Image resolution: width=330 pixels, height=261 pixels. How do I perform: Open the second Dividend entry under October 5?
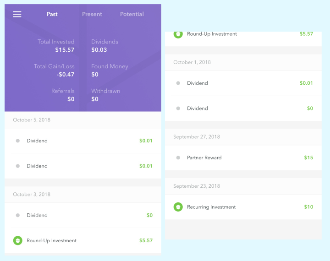[x=83, y=166]
